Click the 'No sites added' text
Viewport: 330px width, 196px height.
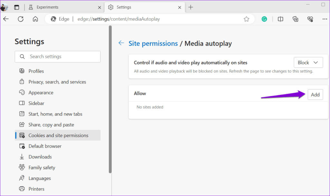[150, 107]
